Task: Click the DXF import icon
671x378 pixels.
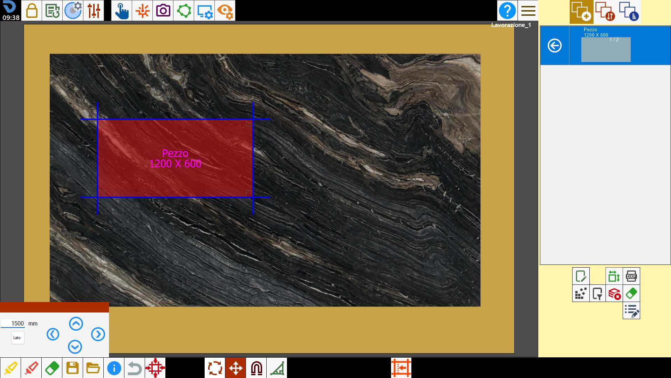Action: [631, 276]
